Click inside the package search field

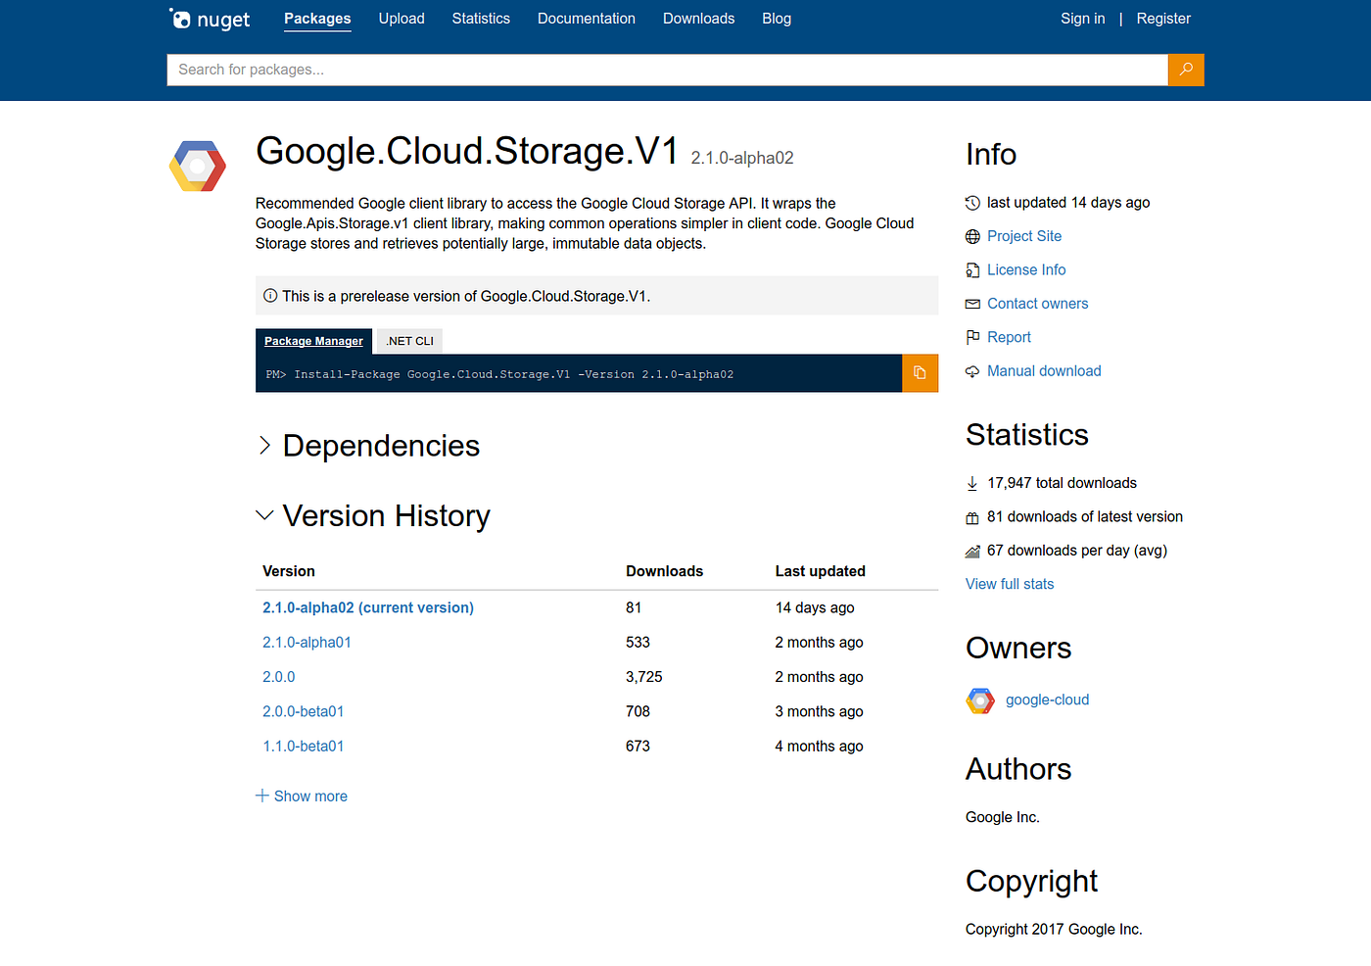[x=588, y=70]
